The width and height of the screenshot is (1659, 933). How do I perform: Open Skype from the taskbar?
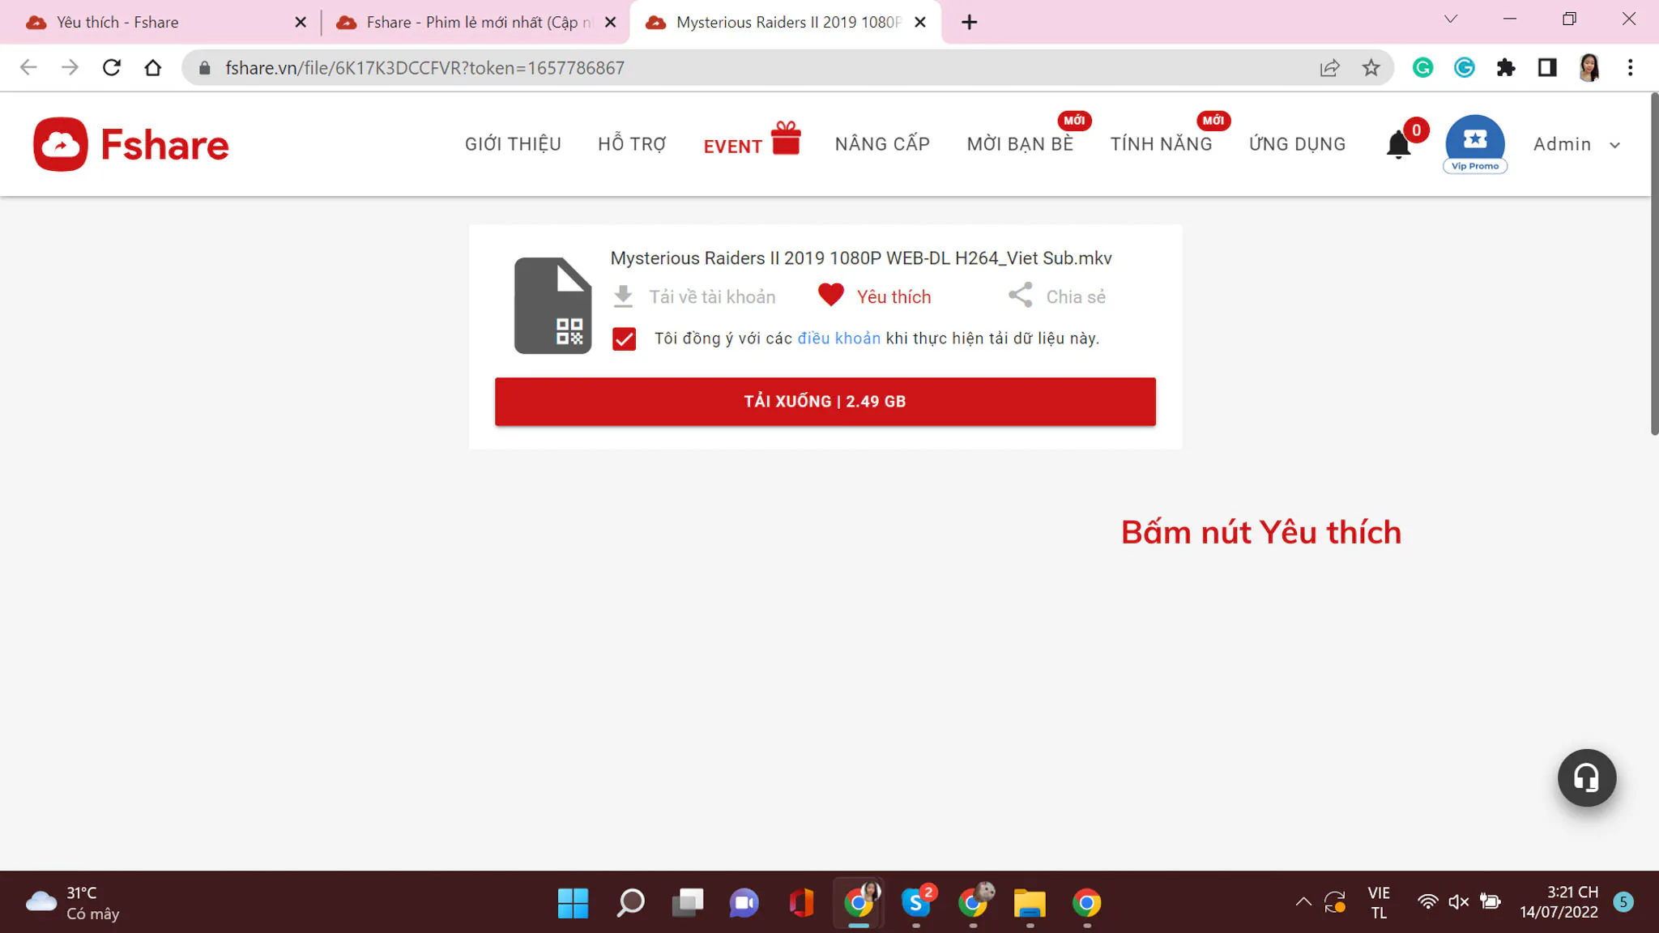[x=916, y=902]
